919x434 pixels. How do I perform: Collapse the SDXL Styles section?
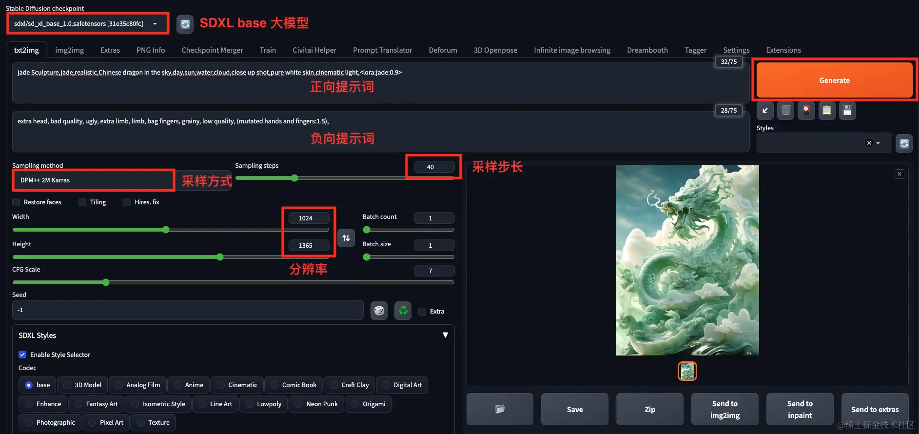(x=445, y=335)
